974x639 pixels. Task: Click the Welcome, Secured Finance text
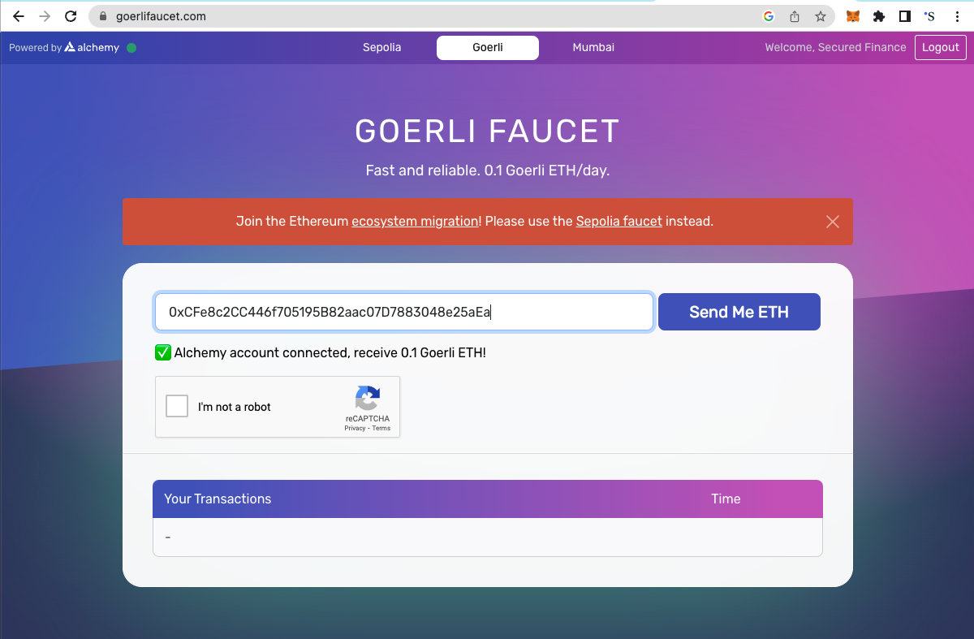point(835,48)
